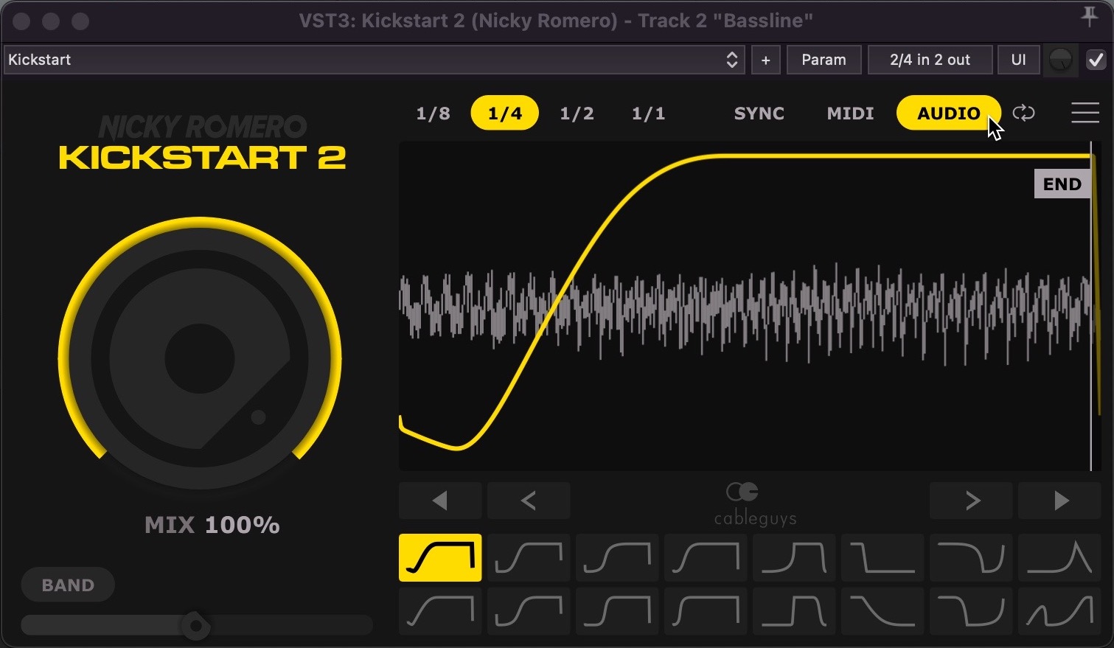
Task: Open the Kickstart preset dropdown
Action: click(x=375, y=60)
